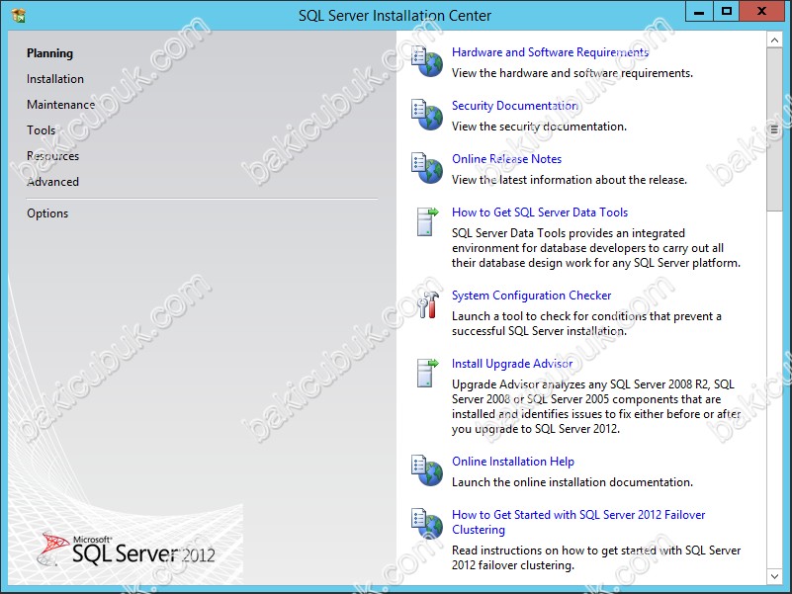Click the text 'View the hardware and software requirements.'
The height and width of the screenshot is (594, 792).
(x=572, y=73)
